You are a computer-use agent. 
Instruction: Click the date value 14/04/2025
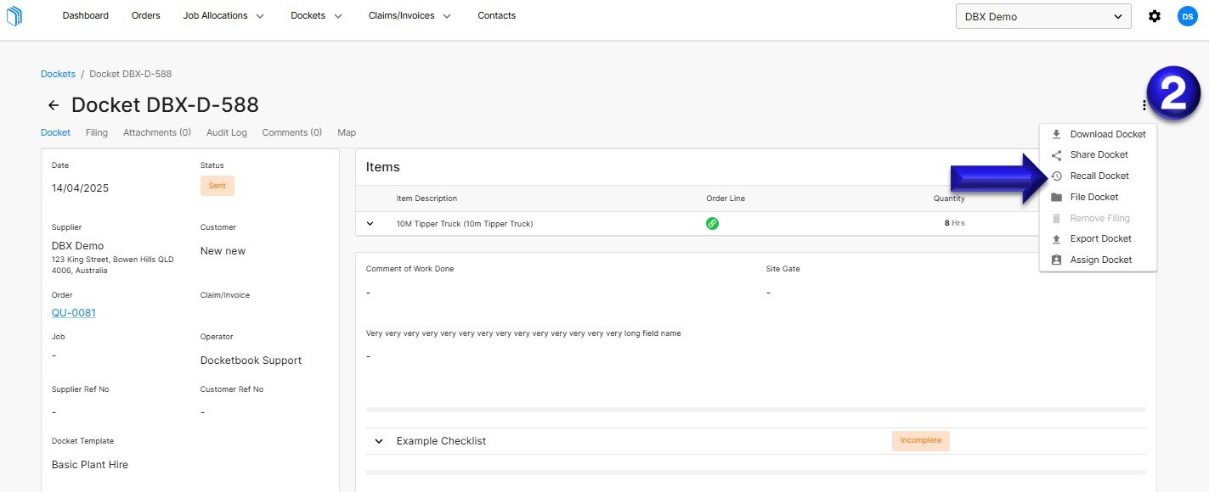(80, 188)
